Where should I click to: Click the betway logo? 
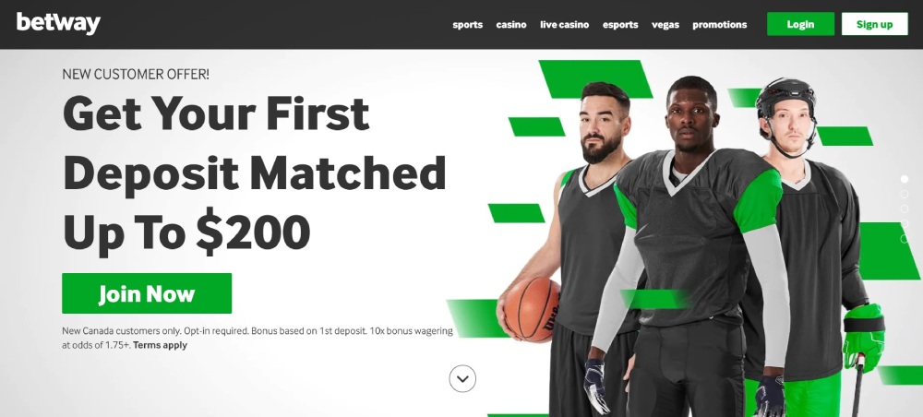(58, 24)
